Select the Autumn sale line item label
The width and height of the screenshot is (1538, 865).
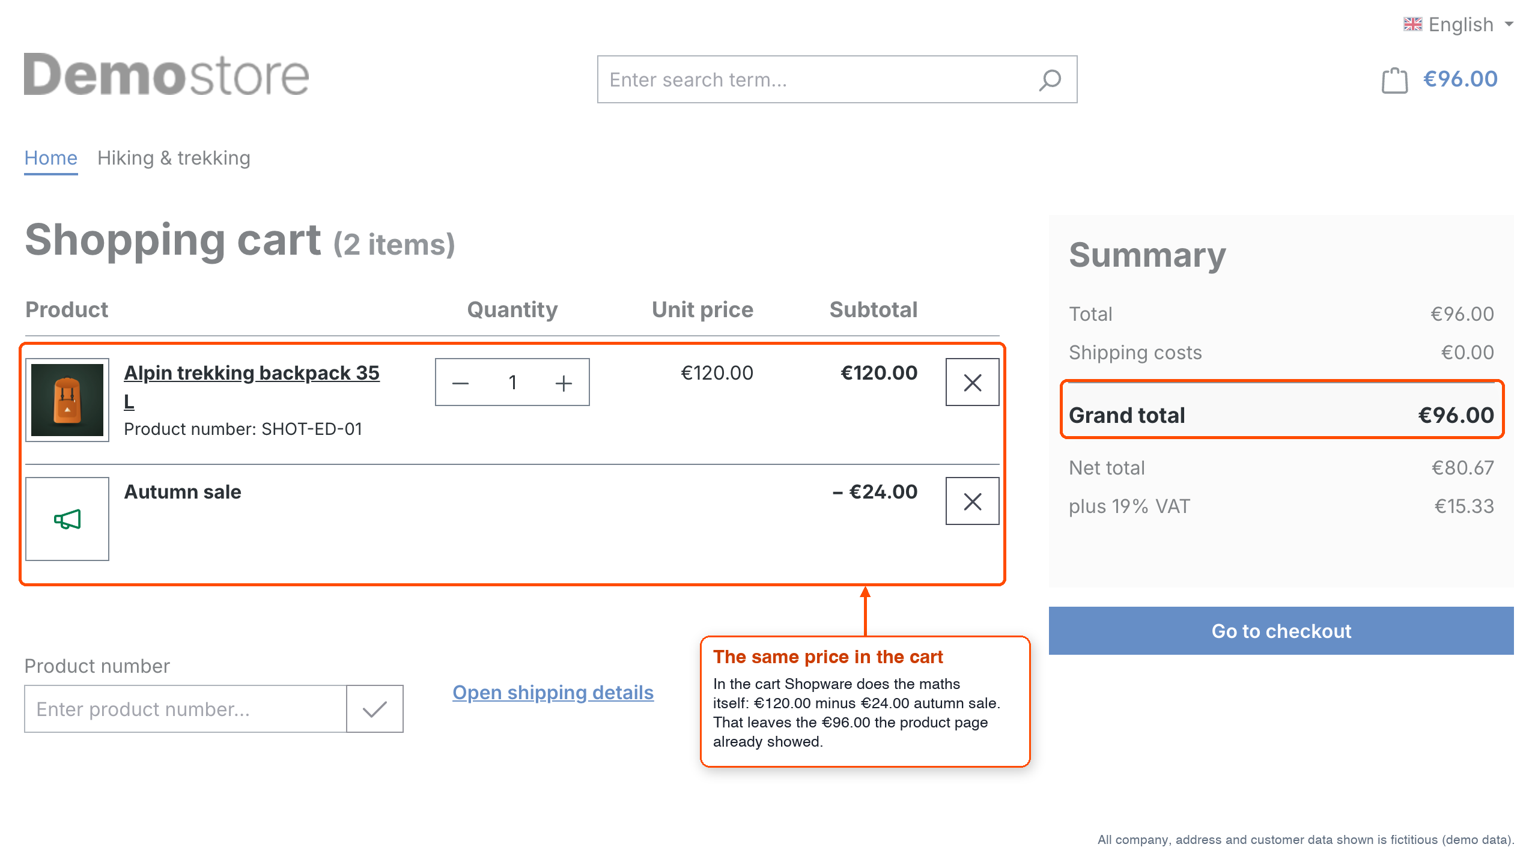click(183, 492)
